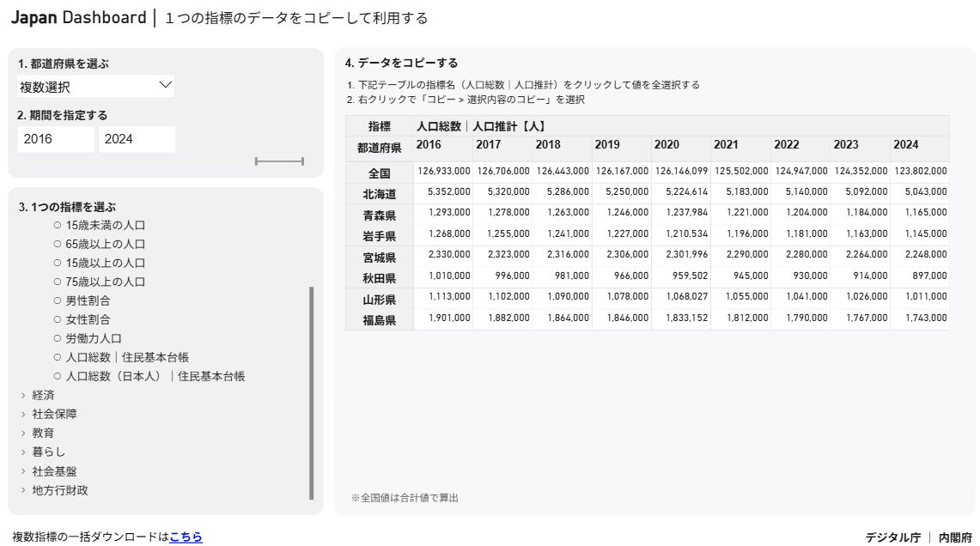Click the cell value 126,933,000
Screen dimensions: 980x546
tap(444, 171)
